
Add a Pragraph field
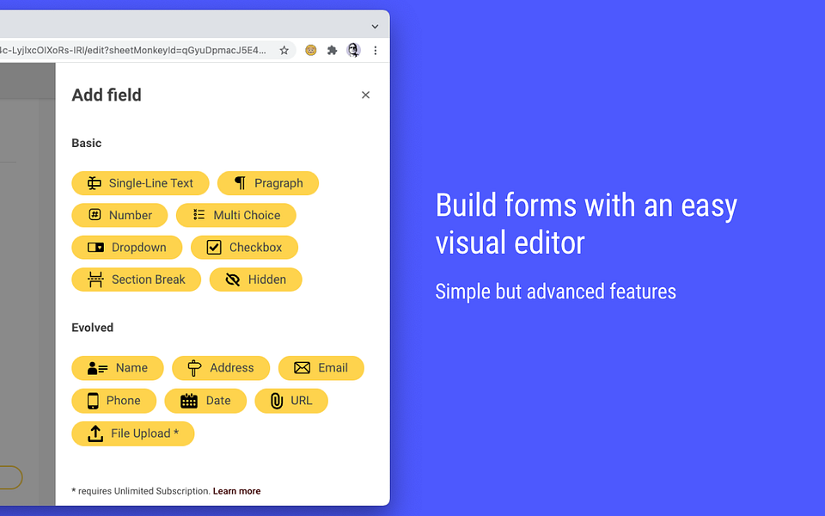[x=268, y=183]
